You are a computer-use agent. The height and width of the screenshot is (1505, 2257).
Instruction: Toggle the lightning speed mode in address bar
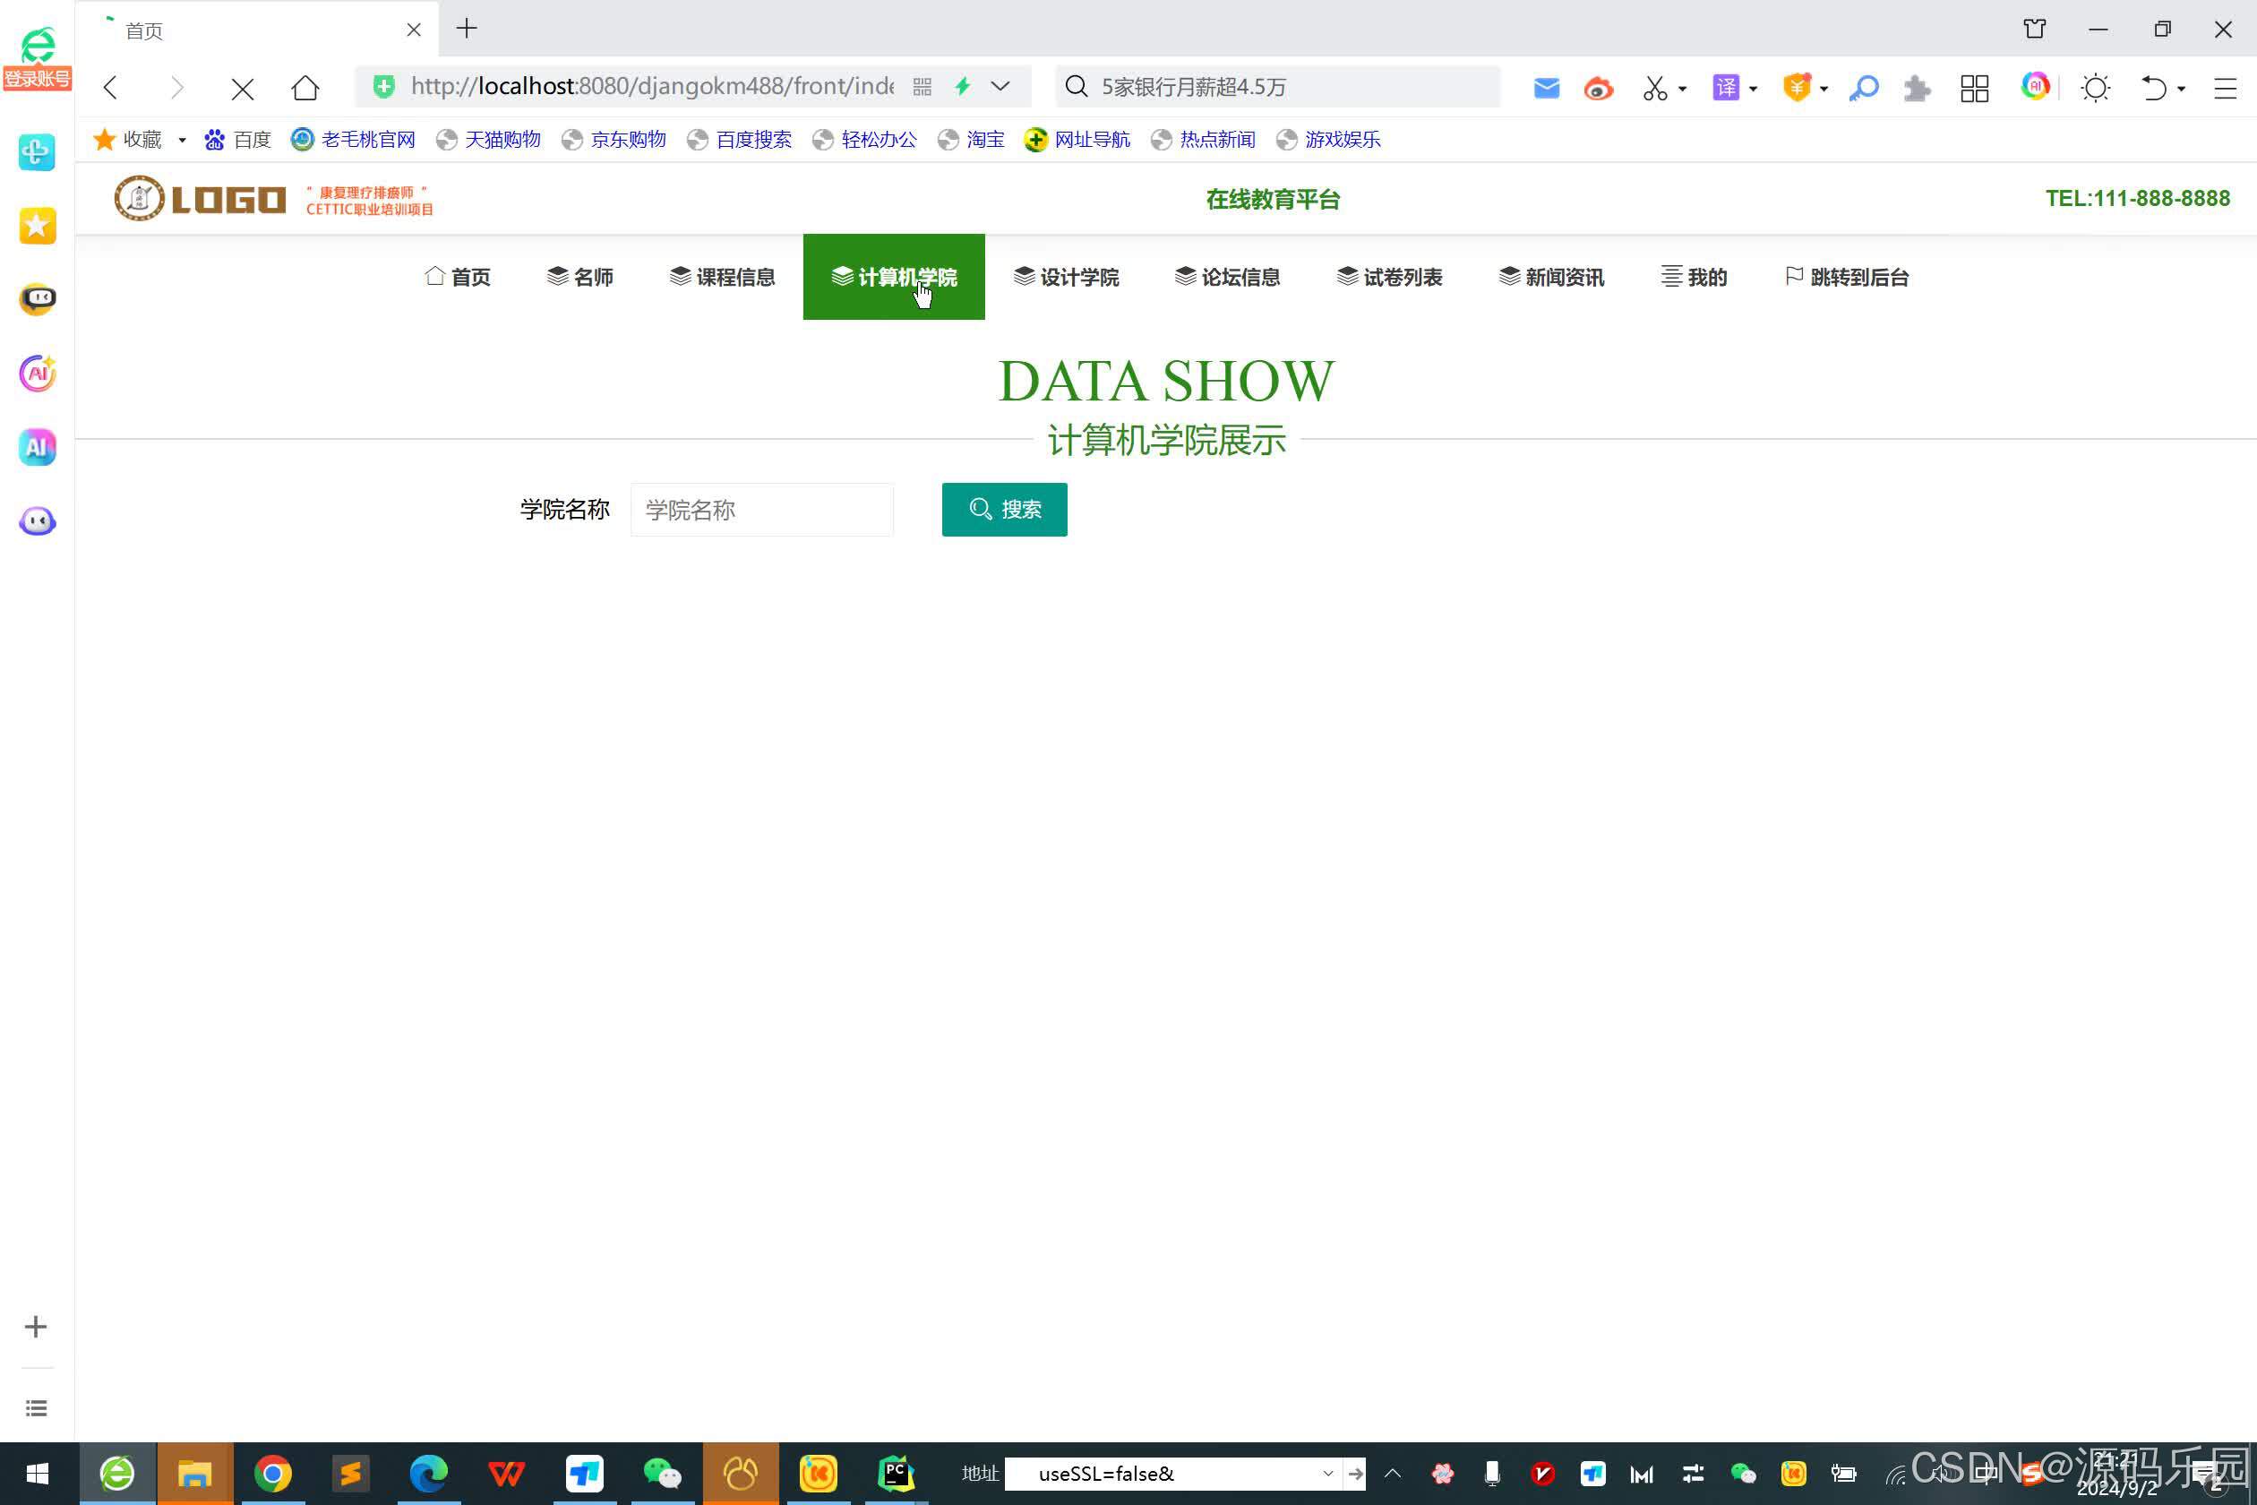pos(963,86)
